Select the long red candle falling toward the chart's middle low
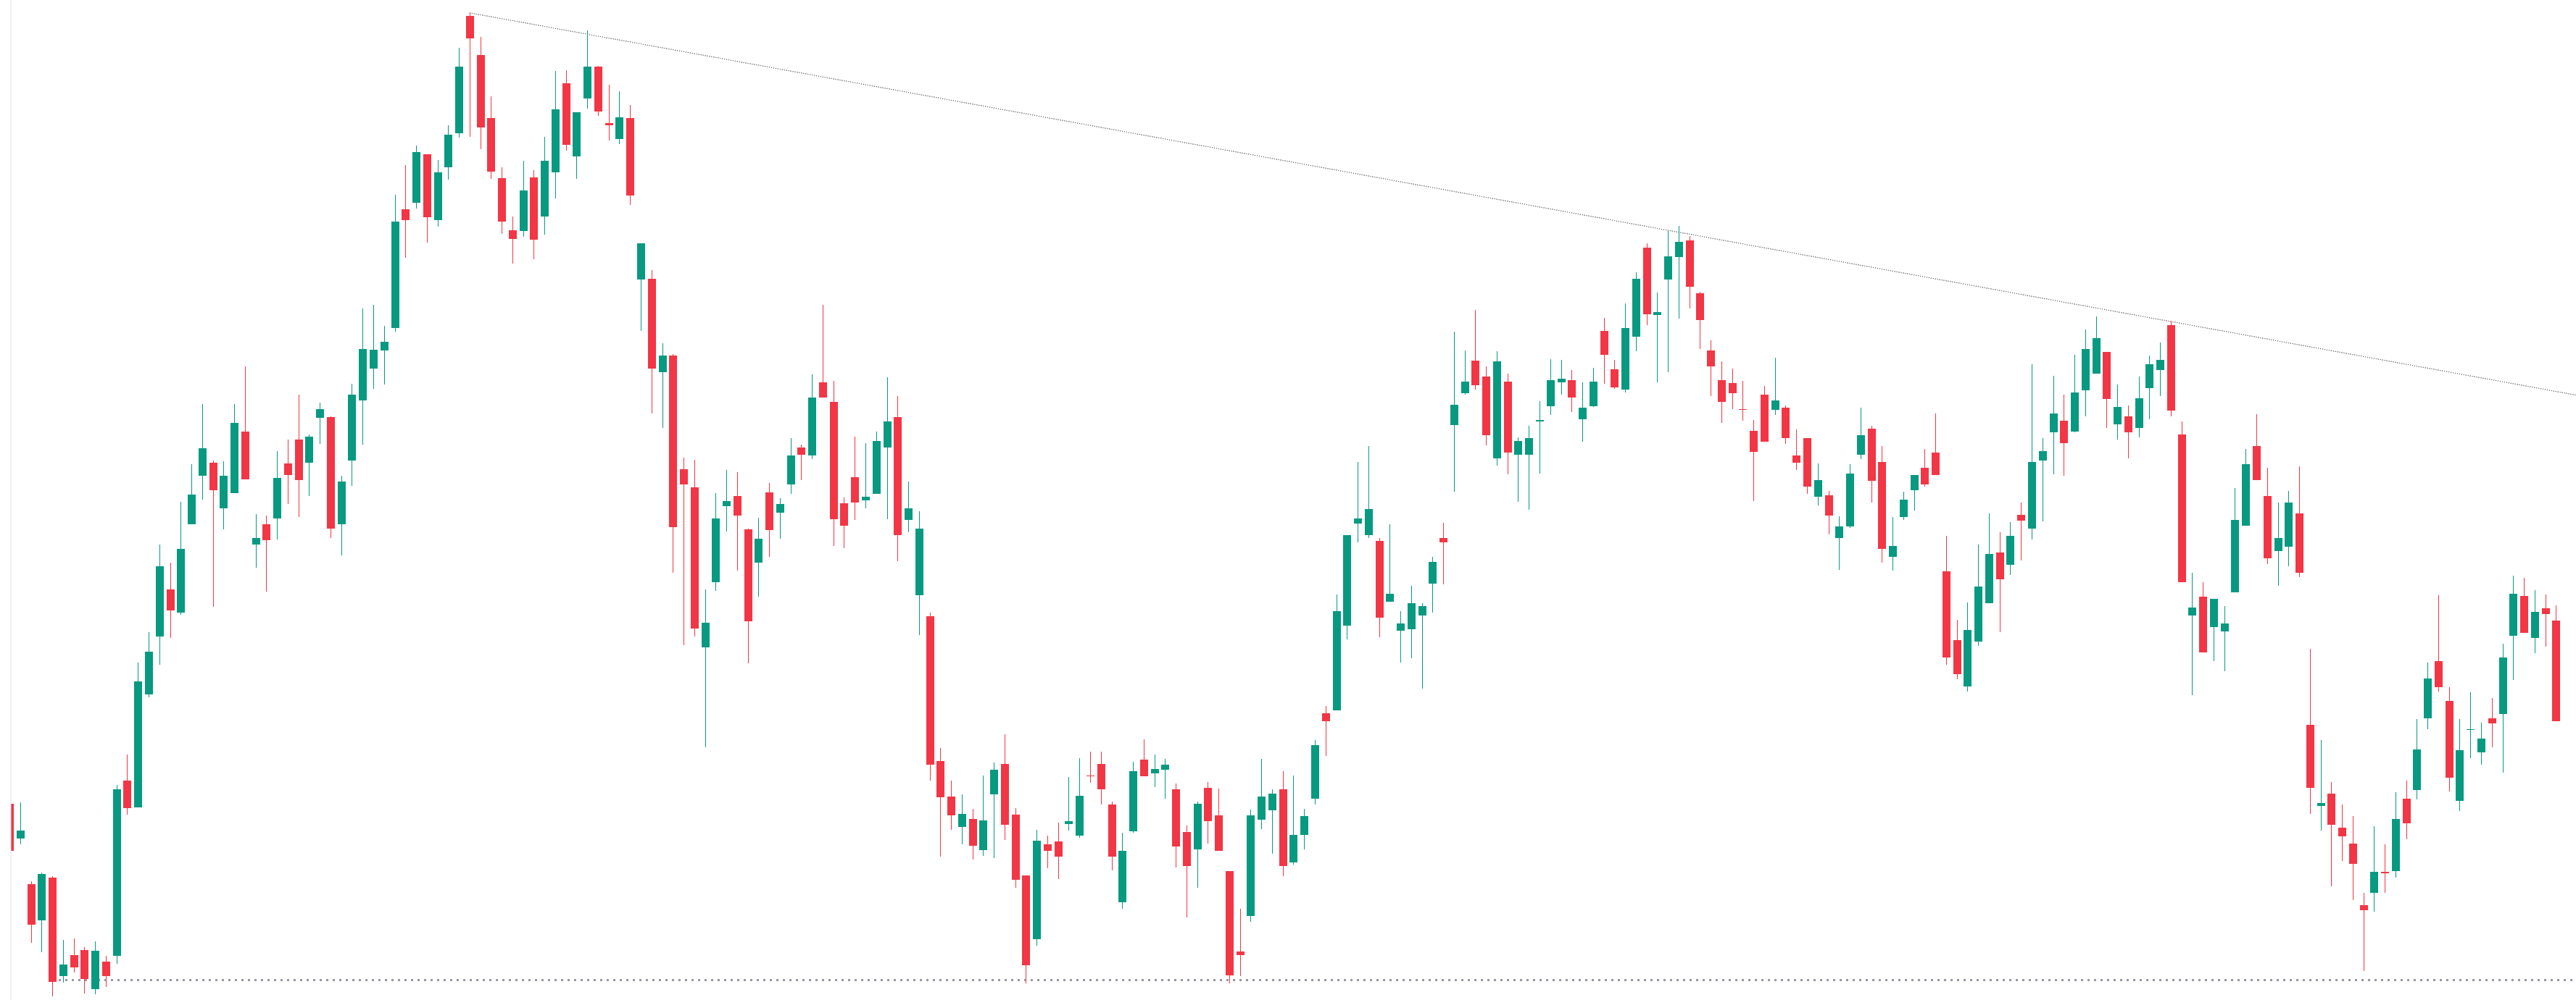 click(930, 689)
